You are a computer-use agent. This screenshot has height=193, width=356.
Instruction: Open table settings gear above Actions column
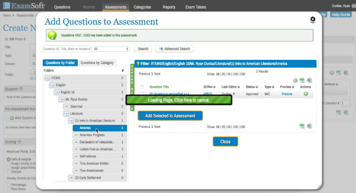295,80
